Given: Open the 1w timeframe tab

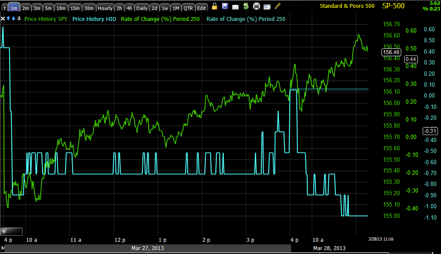Looking at the screenshot, I should tap(165, 8).
